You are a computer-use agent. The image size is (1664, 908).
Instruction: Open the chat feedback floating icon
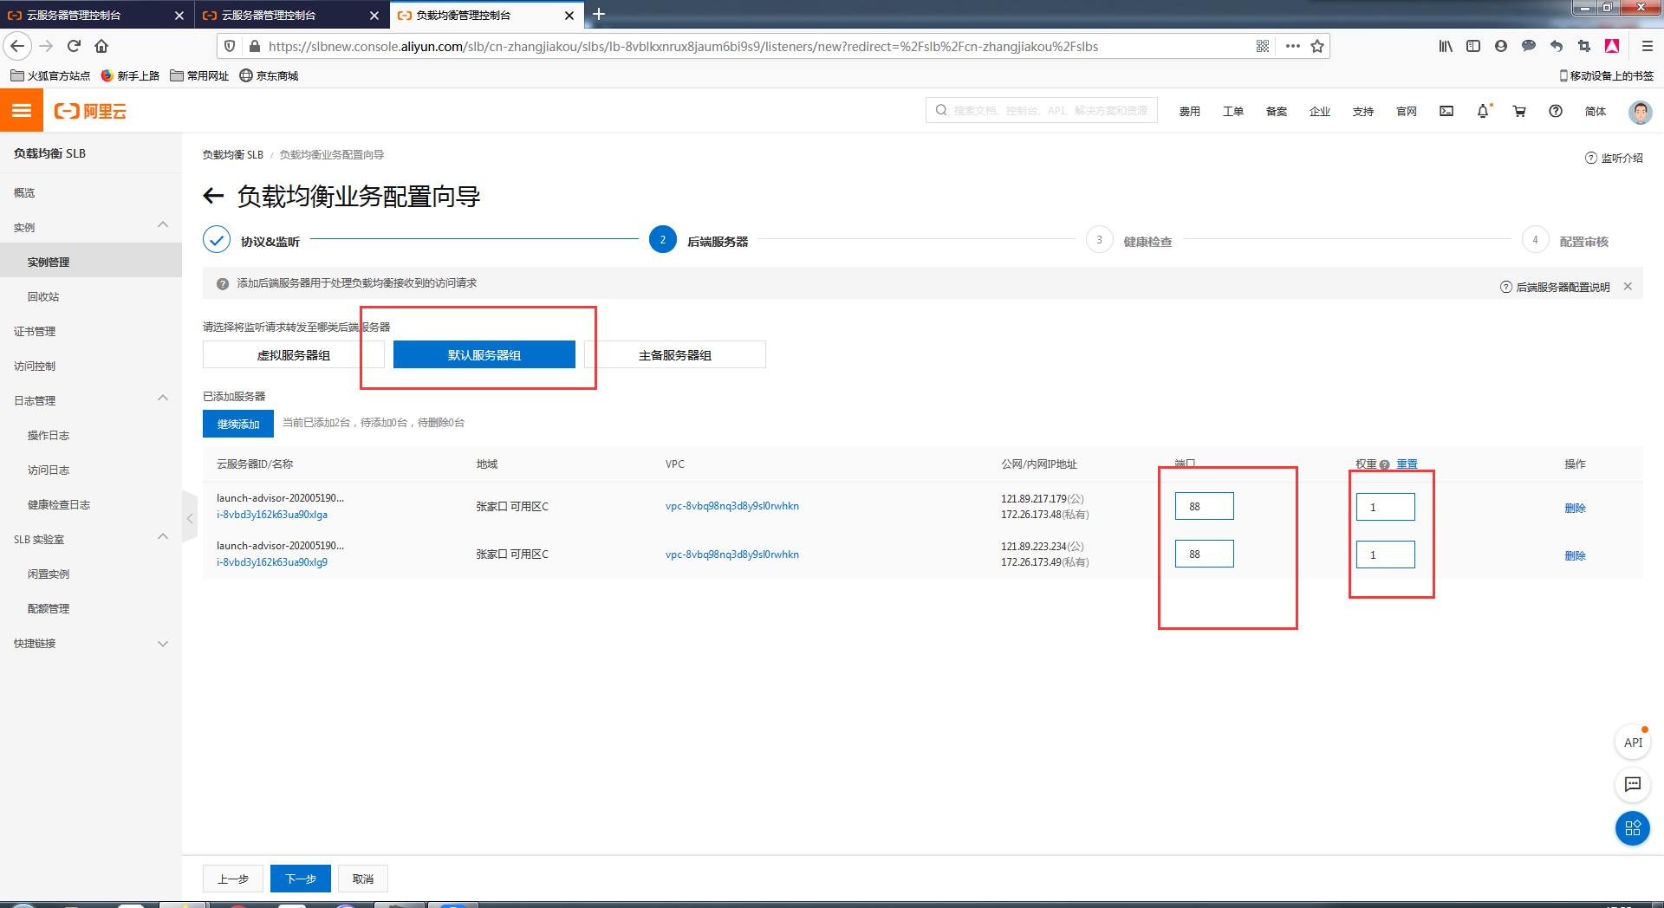(x=1633, y=785)
